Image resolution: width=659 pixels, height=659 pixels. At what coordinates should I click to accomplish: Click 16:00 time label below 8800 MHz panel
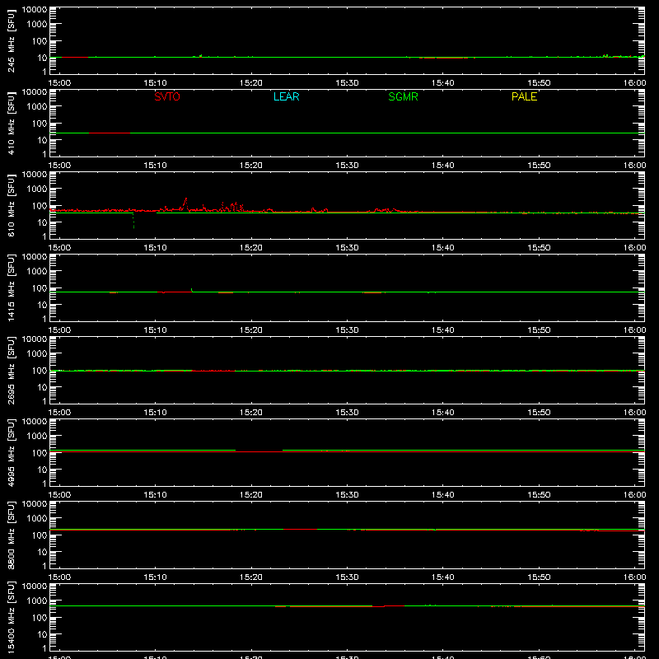click(x=634, y=577)
